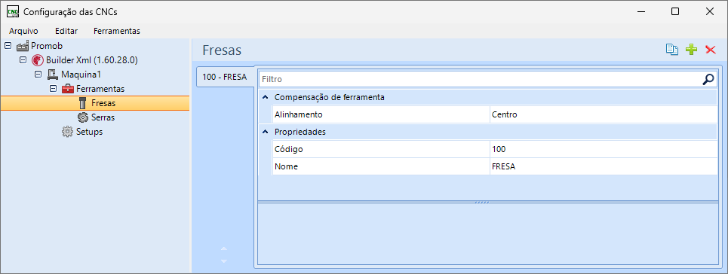
Task: Collapse the Ferramentas tree node
Action: [53, 89]
